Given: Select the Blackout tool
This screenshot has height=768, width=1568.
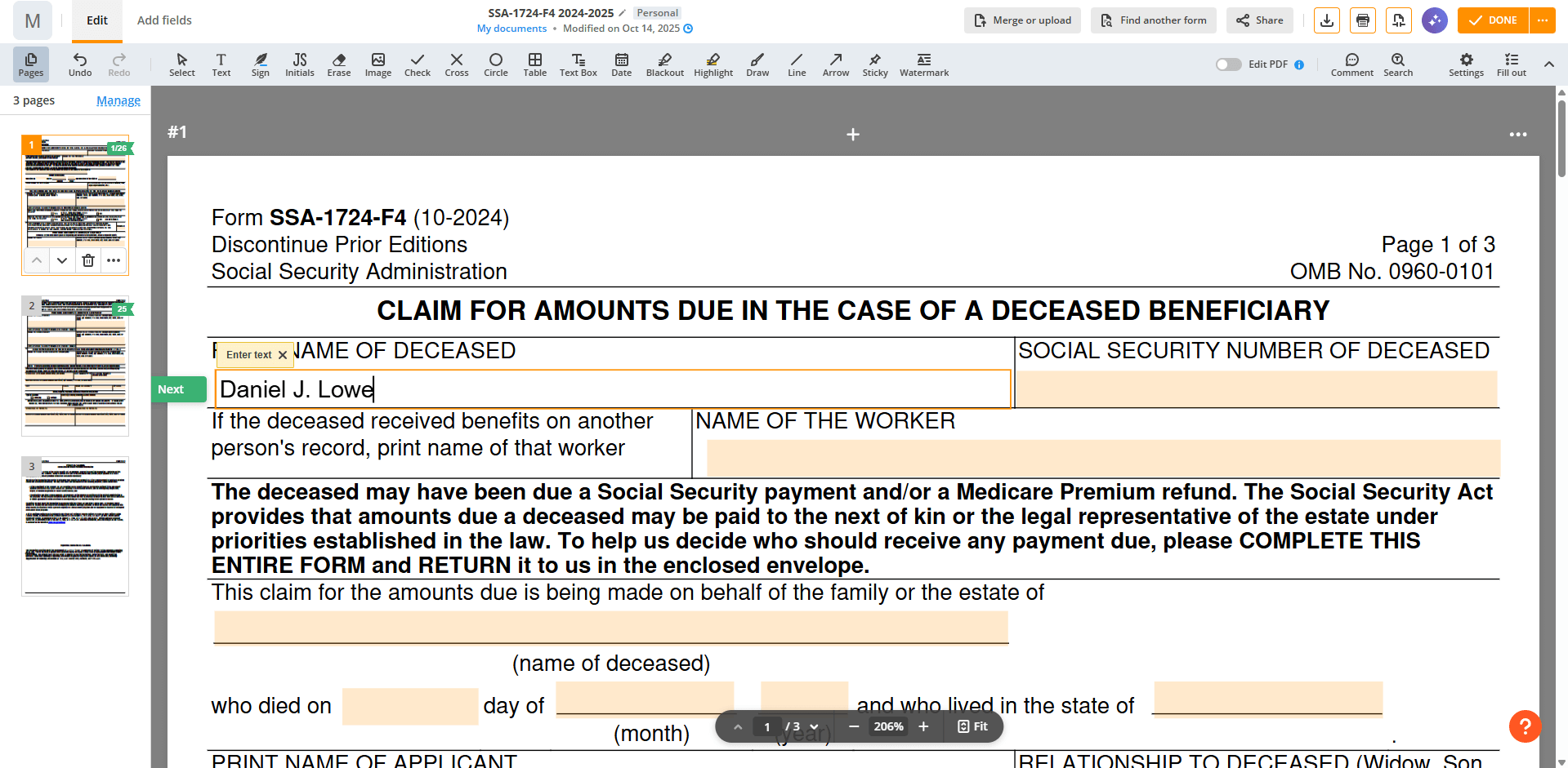Looking at the screenshot, I should pos(664,64).
